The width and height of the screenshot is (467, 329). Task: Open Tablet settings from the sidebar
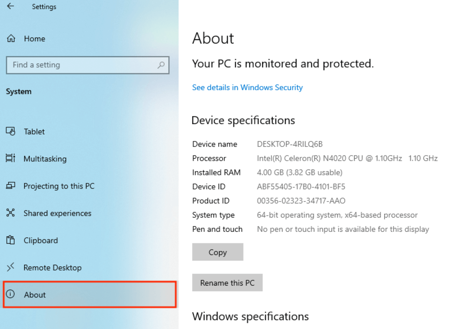34,131
